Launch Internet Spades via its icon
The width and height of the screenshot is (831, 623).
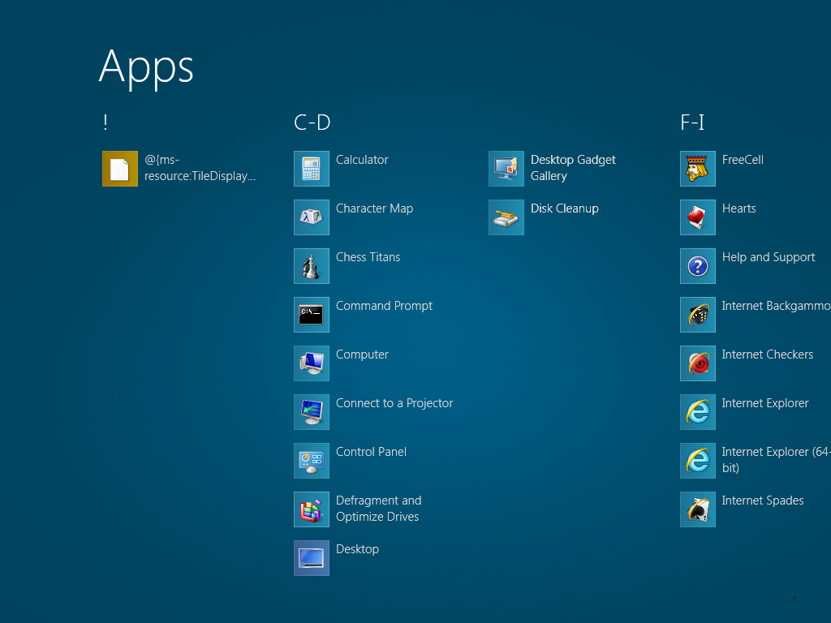[x=697, y=509]
